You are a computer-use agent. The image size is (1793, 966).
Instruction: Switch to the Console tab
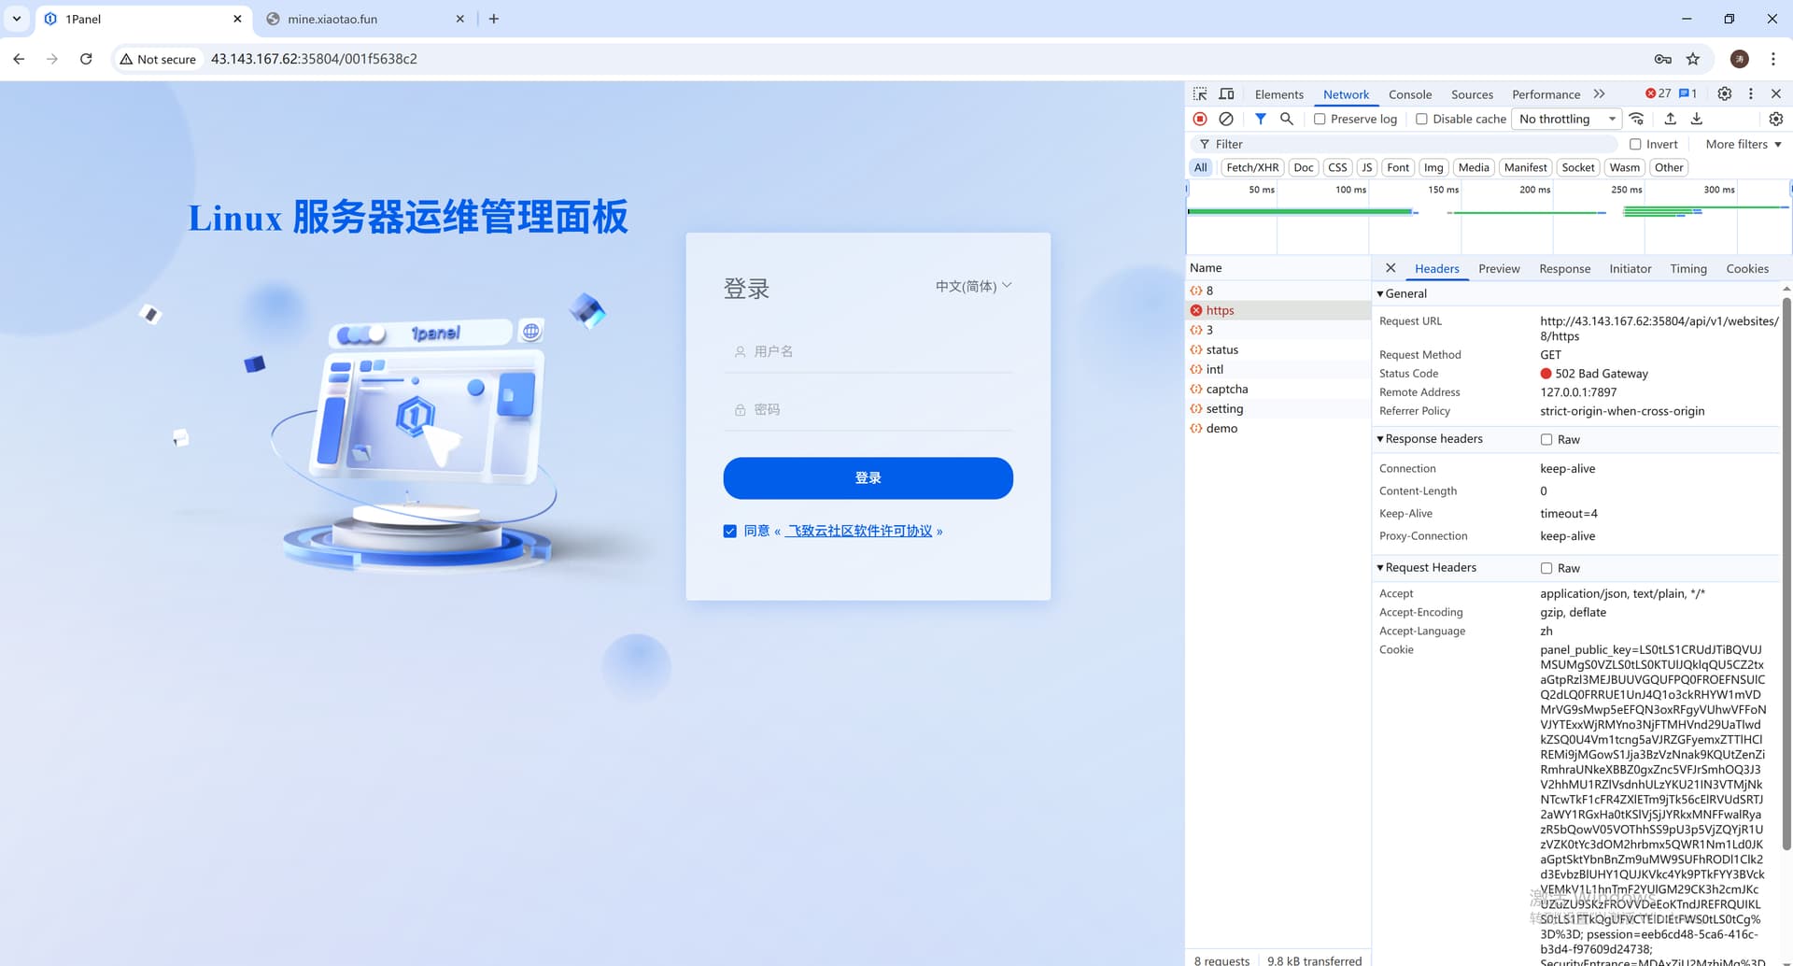click(1409, 94)
